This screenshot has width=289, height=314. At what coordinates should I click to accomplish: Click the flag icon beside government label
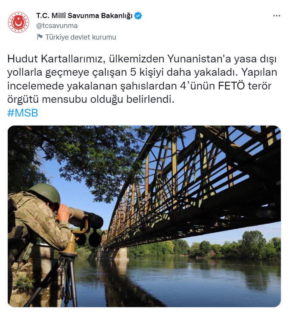tap(40, 37)
